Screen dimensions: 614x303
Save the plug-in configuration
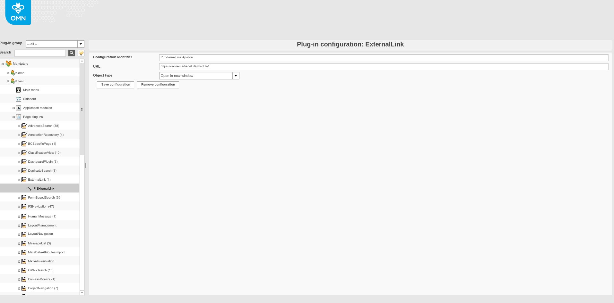116,85
